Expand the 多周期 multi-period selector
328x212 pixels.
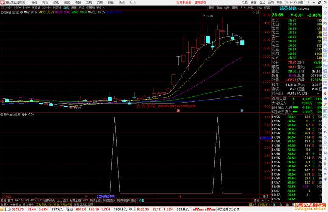pyautogui.click(x=90, y=8)
